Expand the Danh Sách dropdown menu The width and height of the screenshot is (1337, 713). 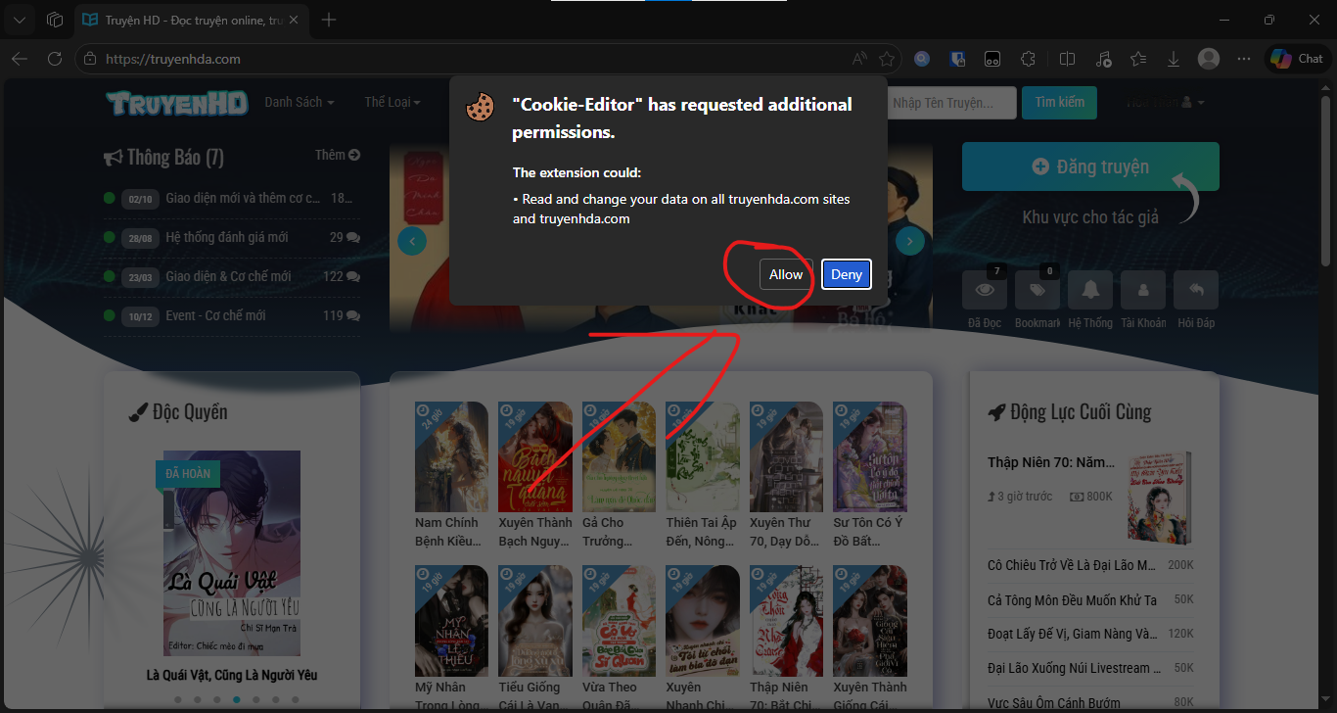[x=300, y=102]
